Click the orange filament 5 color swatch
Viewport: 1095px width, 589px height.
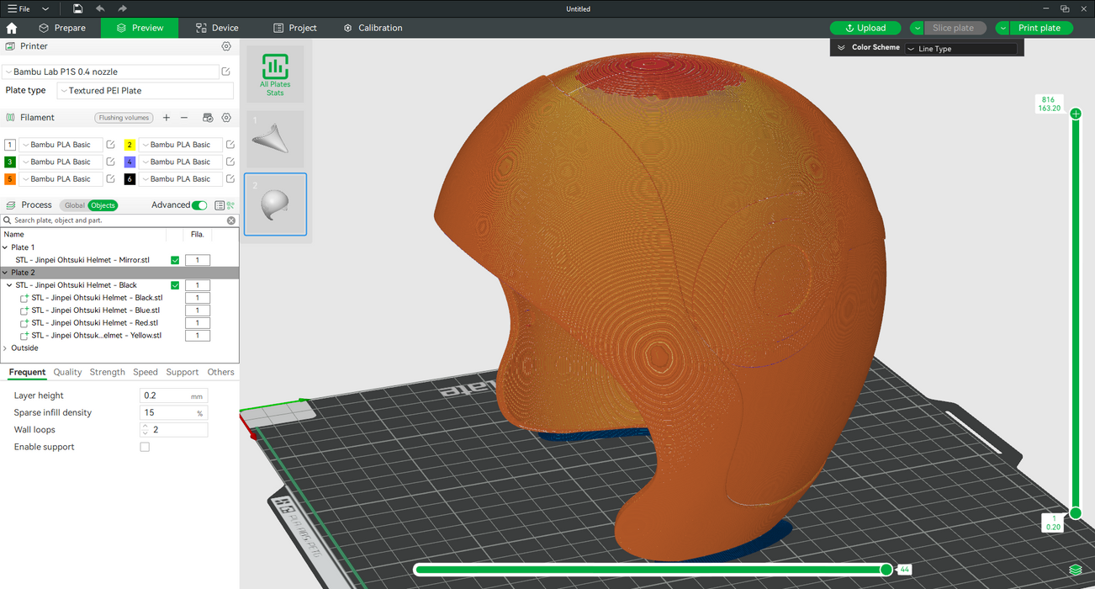coord(10,179)
